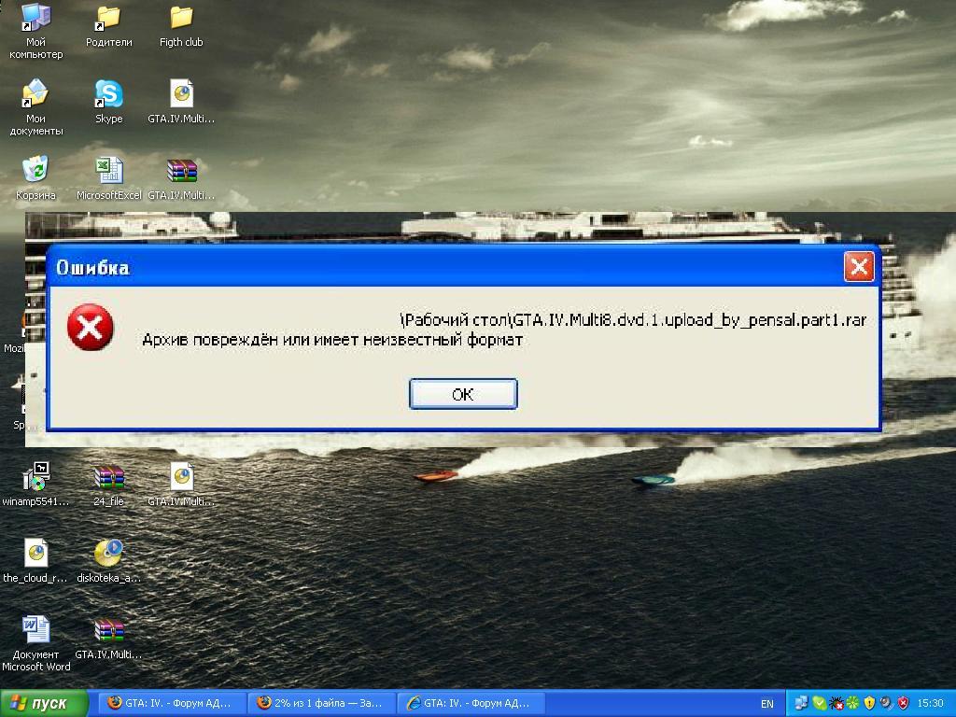Select the the_cloud_r... media file icon
Viewport: 956px width, 717px height.
tap(35, 554)
